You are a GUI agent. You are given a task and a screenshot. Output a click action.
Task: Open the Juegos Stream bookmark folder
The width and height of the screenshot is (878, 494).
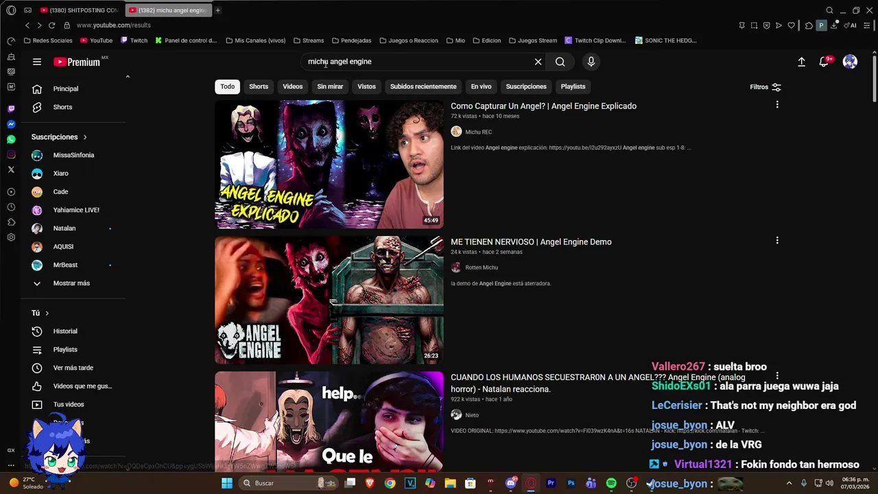tap(532, 40)
